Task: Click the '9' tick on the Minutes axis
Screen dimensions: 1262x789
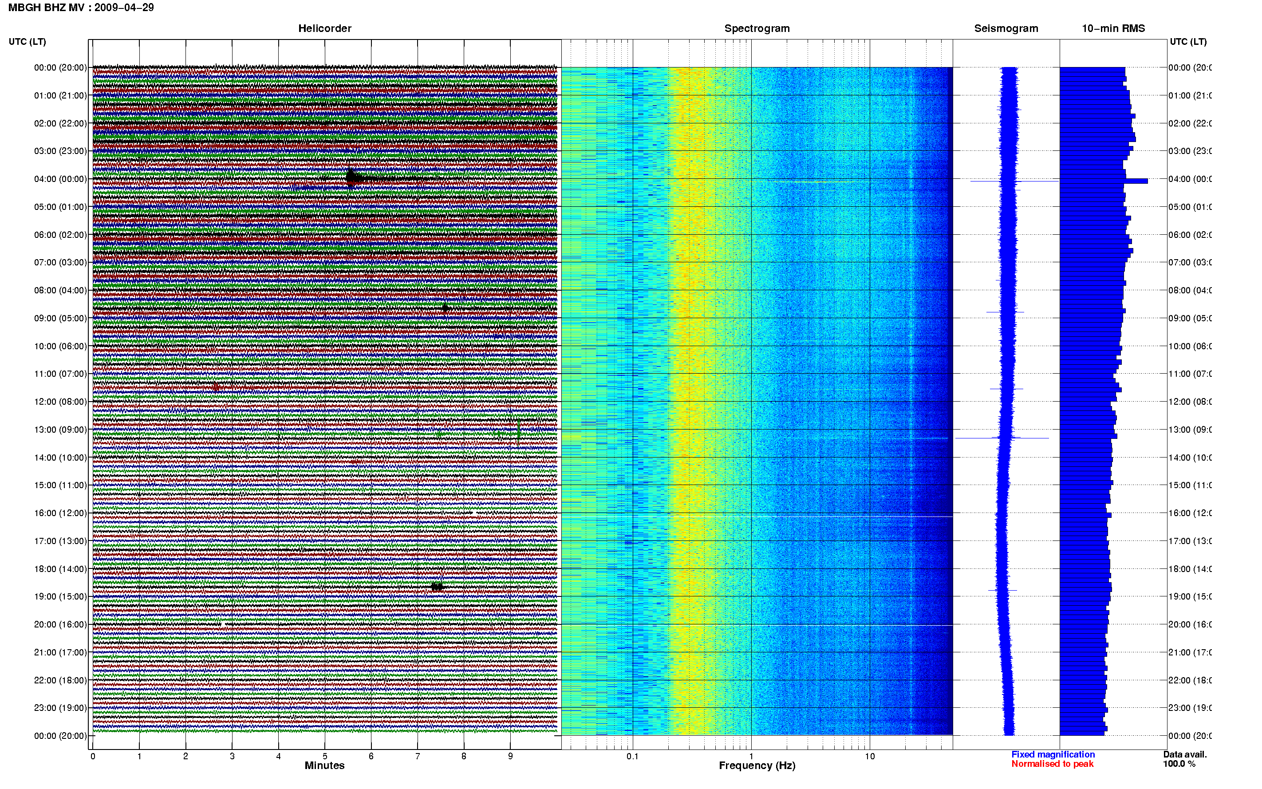Action: (x=510, y=756)
